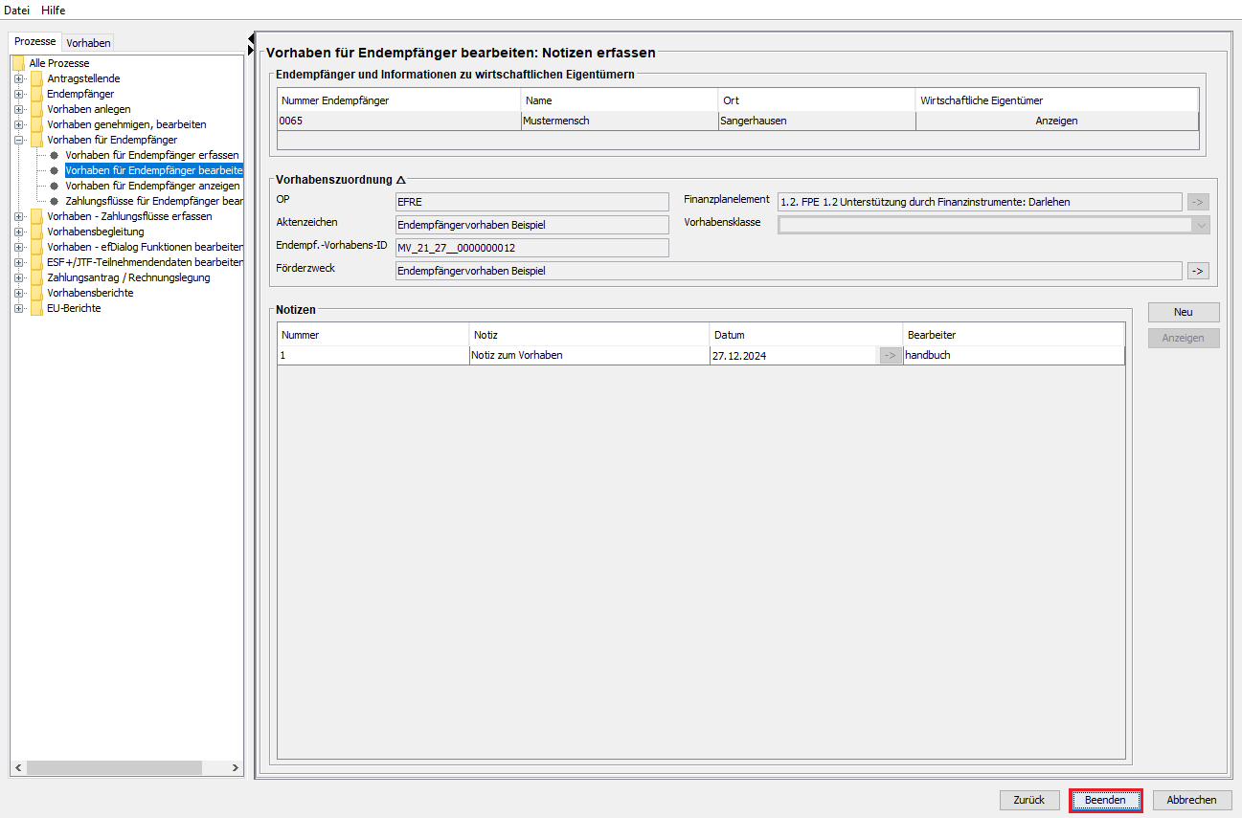
Task: Click the Bearbeiter column header
Action: click(x=1014, y=335)
